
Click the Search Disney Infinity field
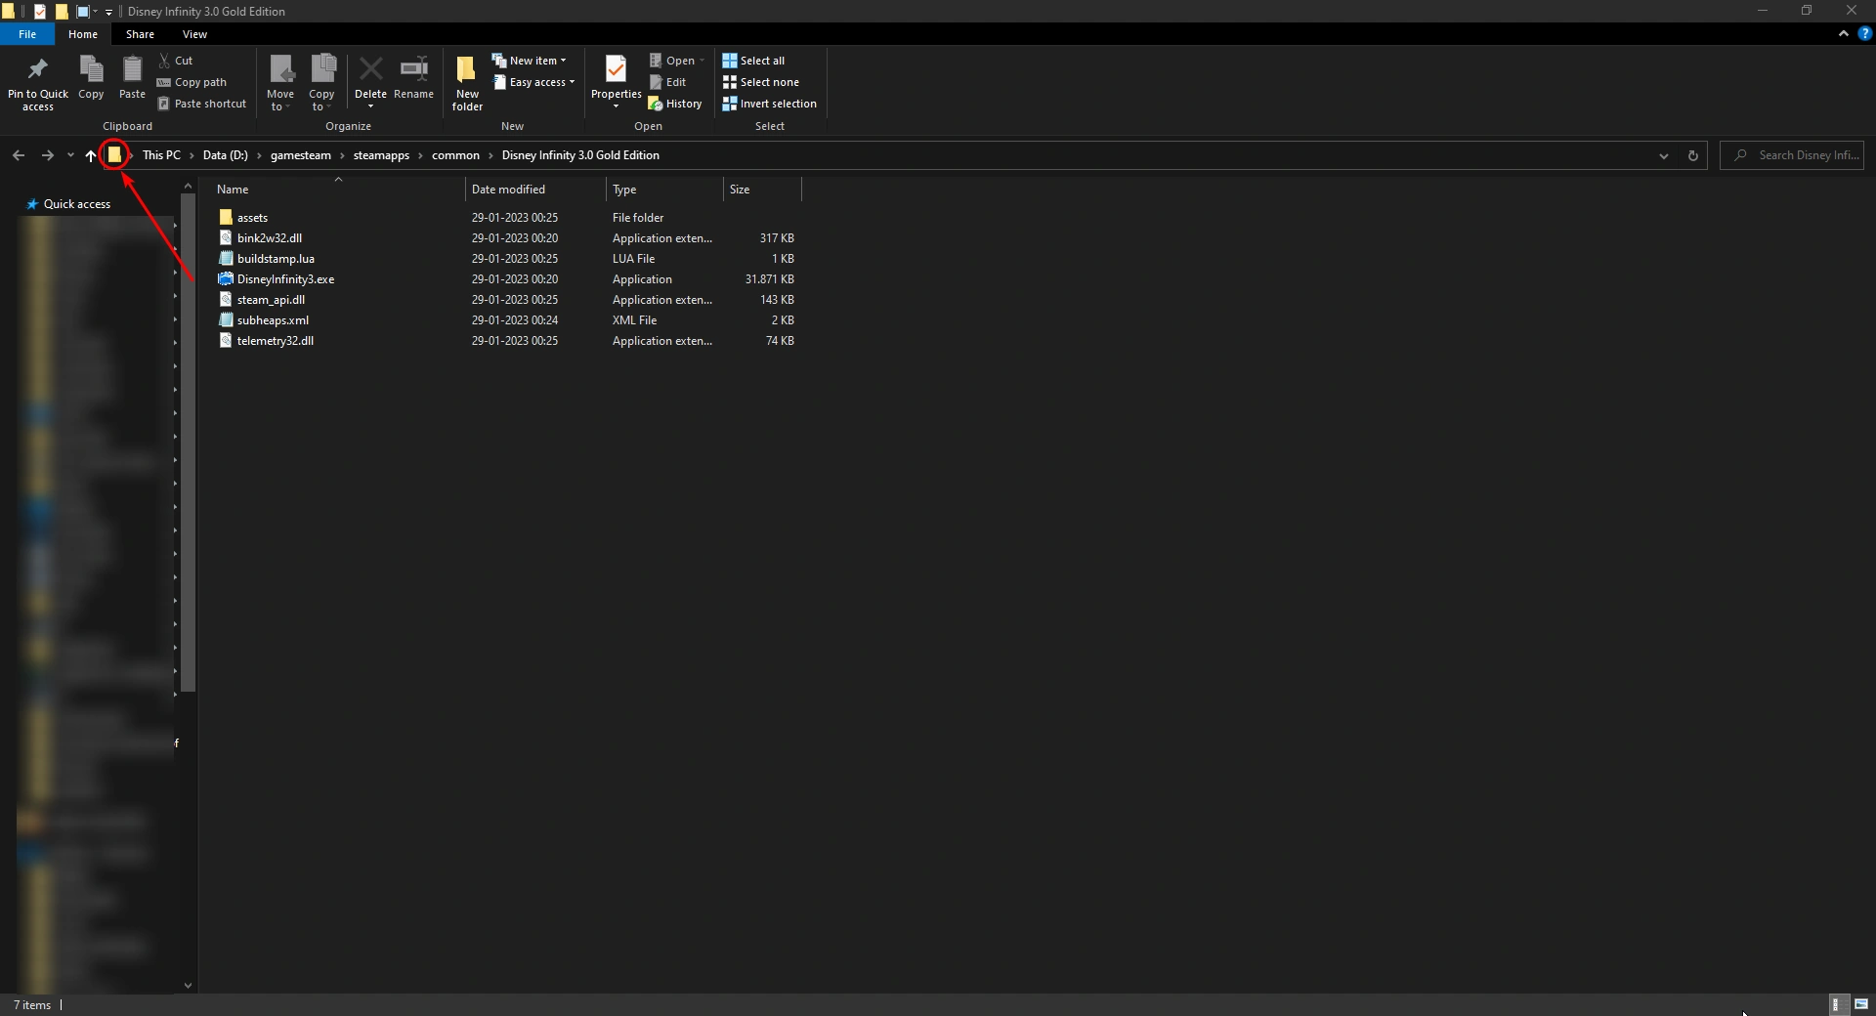[1792, 155]
